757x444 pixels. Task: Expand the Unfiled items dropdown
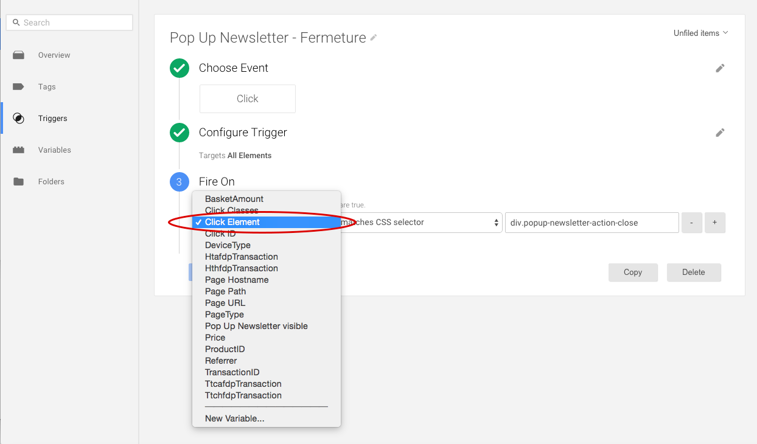coord(700,33)
